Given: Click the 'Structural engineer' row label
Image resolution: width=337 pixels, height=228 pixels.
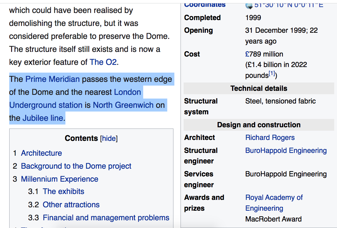Looking at the screenshot, I should (x=201, y=155).
